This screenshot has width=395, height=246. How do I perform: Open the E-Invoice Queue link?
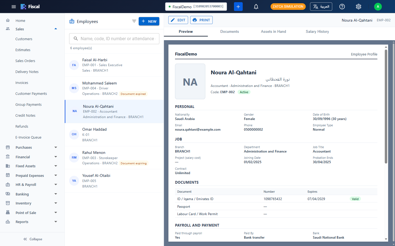pos(28,137)
